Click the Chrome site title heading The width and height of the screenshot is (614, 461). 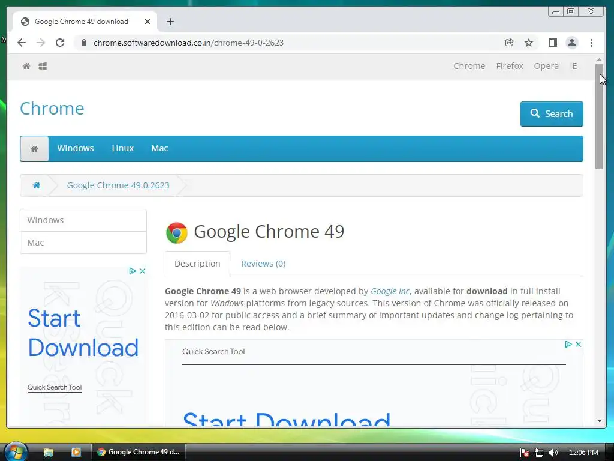52,109
